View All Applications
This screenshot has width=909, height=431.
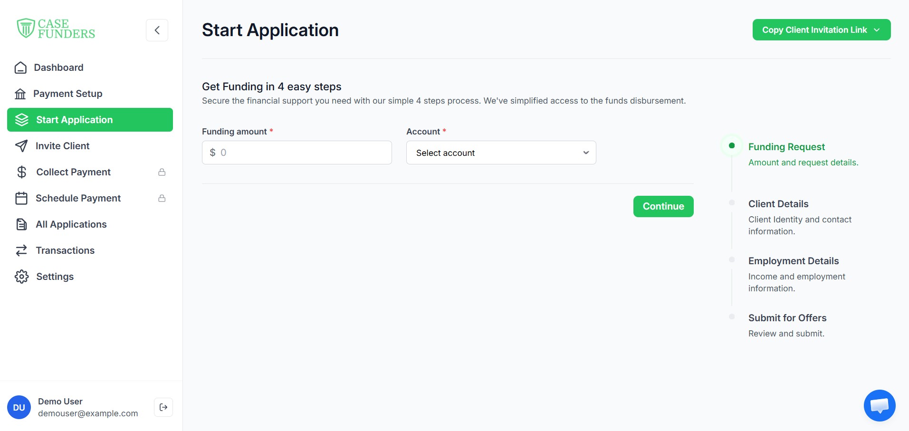click(x=90, y=224)
